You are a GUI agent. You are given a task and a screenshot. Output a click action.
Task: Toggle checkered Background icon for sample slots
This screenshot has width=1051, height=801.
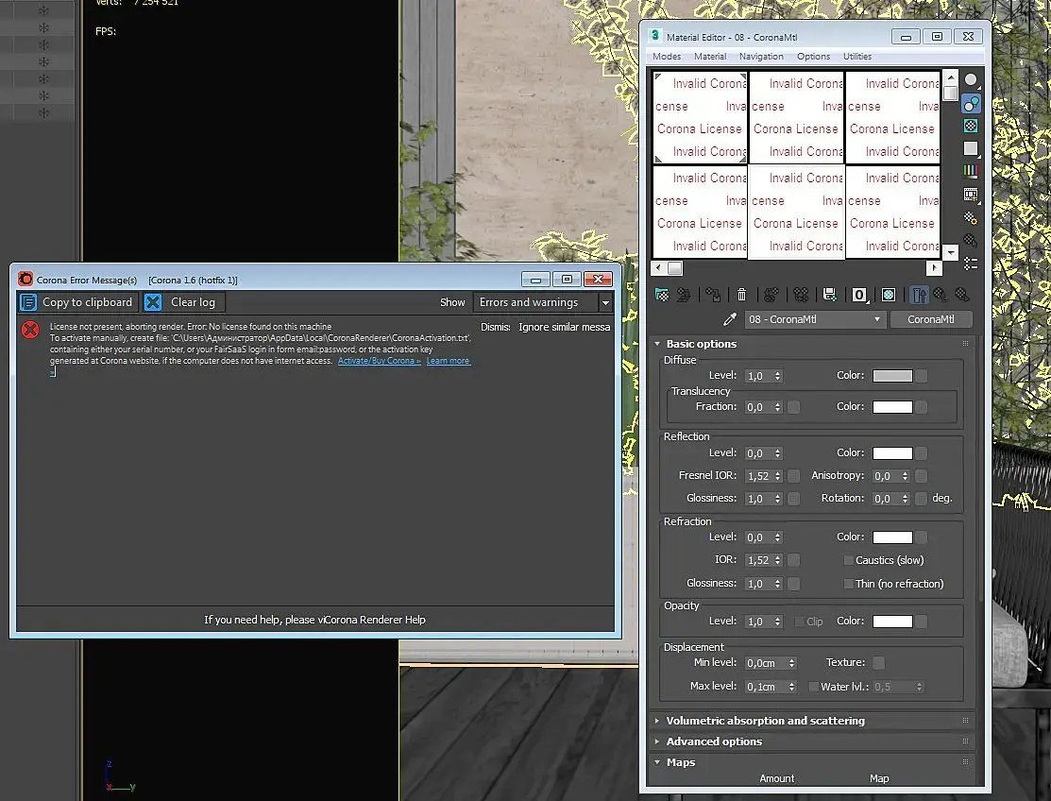pos(971,126)
